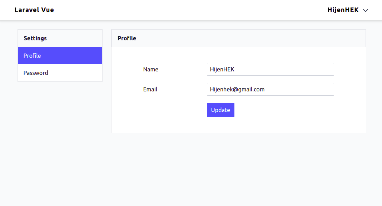Click the Email field label
Viewport: 382px width, 206px height.
150,89
